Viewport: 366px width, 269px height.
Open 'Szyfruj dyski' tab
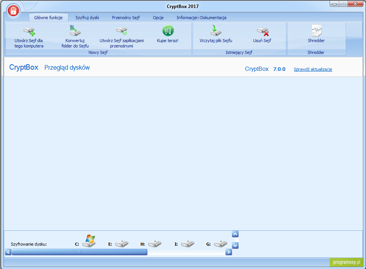pos(87,18)
